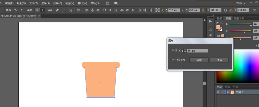
Task: Swap fill and stroke colors
Action: click(222, 23)
